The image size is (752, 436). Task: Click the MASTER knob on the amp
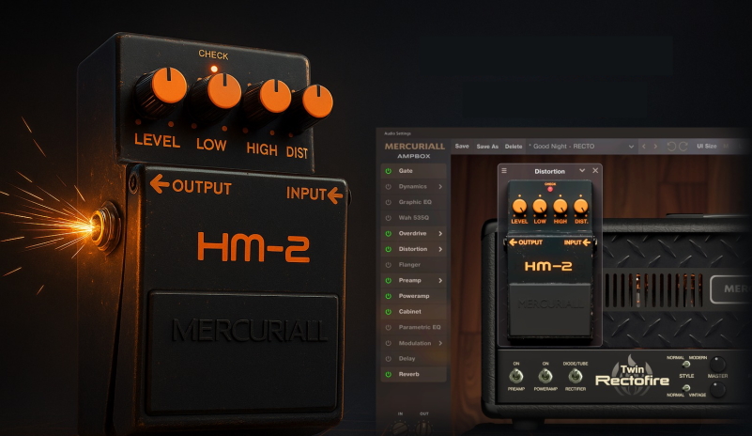click(x=717, y=364)
